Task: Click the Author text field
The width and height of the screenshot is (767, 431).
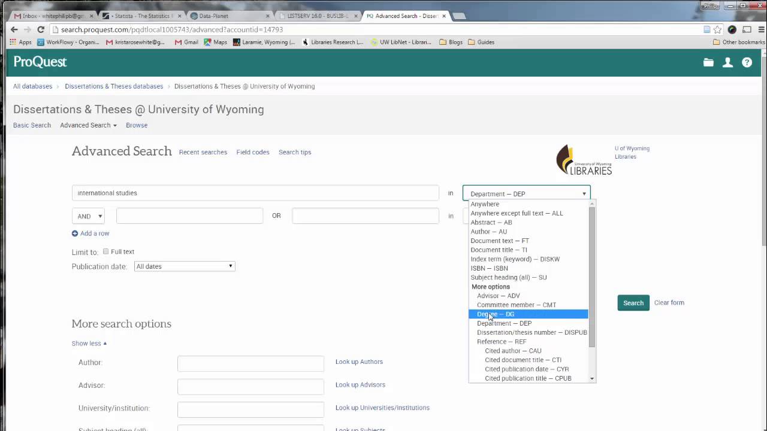Action: coord(250,363)
